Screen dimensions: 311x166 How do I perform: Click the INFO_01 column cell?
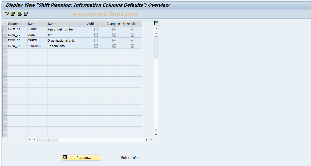click(x=17, y=29)
